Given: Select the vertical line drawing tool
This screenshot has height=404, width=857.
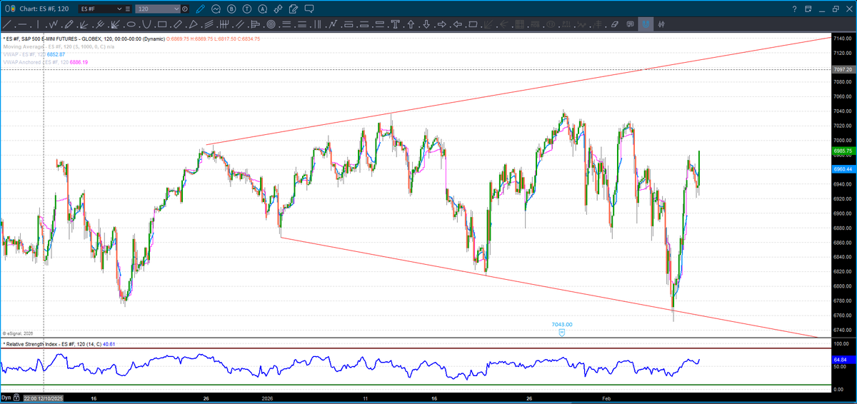Looking at the screenshot, I should [x=38, y=24].
